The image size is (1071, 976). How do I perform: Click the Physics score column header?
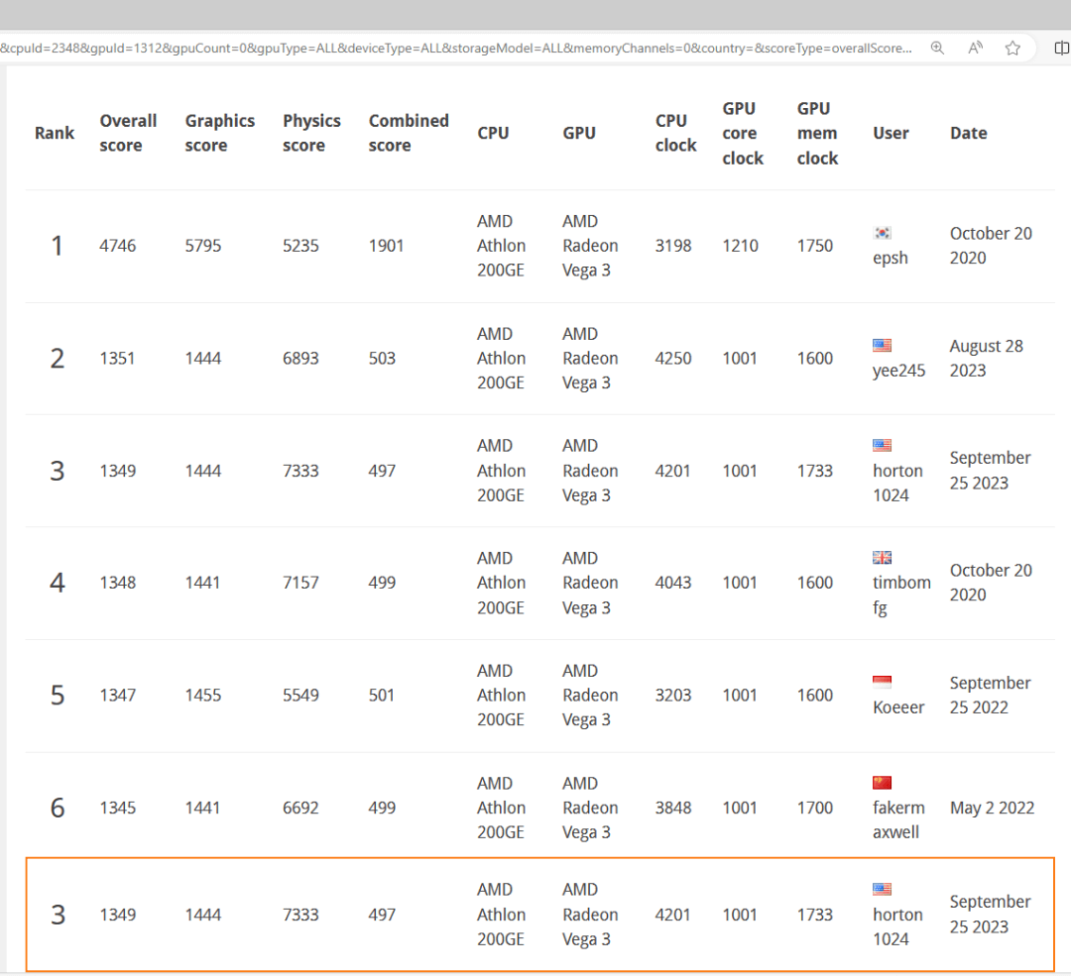(x=311, y=133)
